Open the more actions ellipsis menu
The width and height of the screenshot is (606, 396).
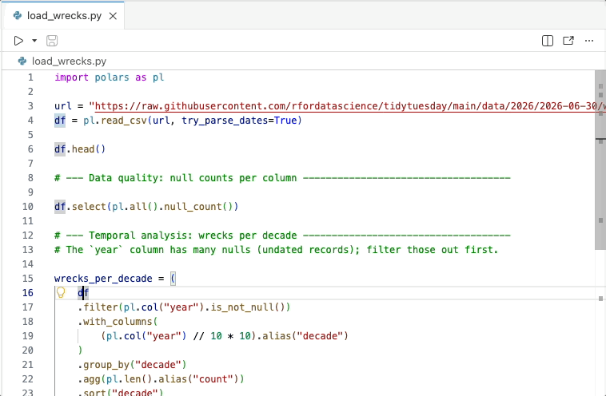click(589, 41)
